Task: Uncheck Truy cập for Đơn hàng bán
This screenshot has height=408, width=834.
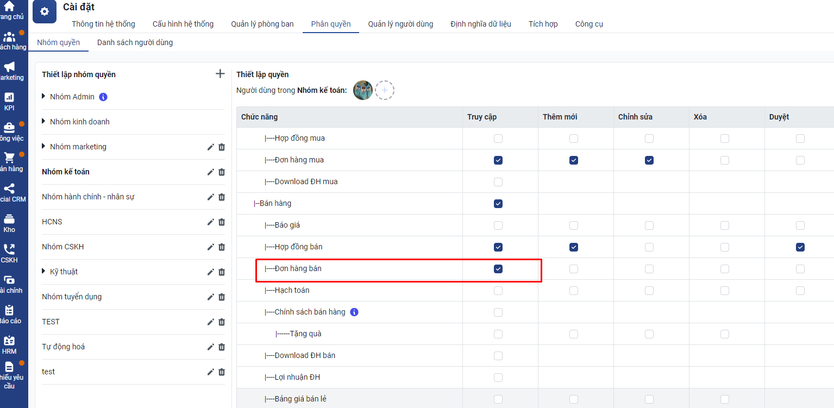Action: coord(498,269)
